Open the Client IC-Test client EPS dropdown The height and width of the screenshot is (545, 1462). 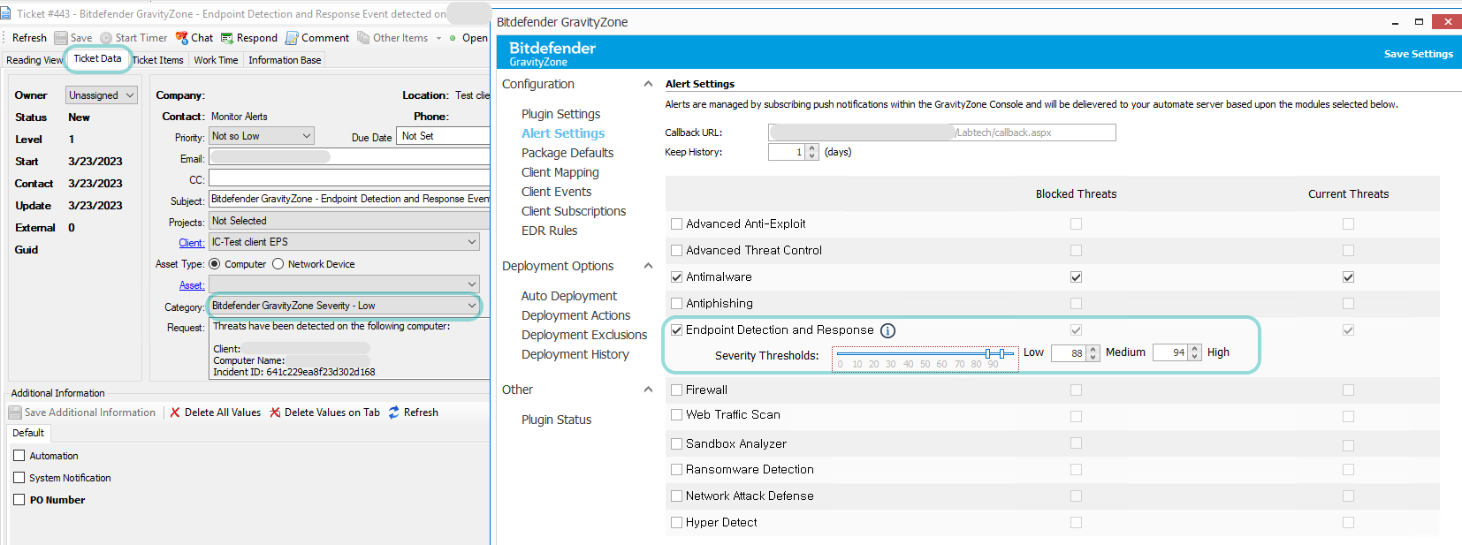(344, 242)
